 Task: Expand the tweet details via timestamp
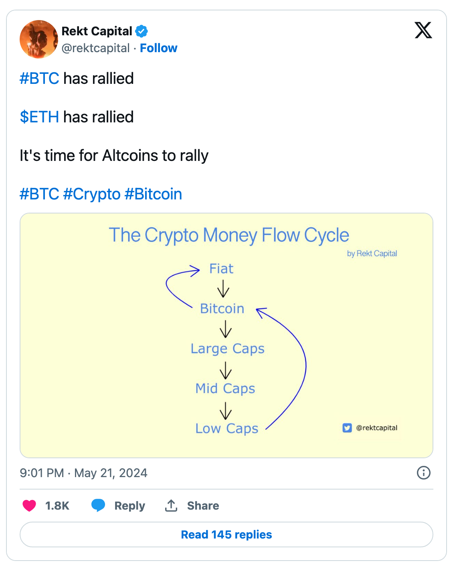coord(84,473)
